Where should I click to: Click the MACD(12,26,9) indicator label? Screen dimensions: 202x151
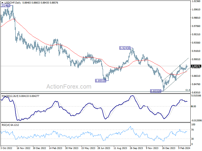click(x=10, y=96)
